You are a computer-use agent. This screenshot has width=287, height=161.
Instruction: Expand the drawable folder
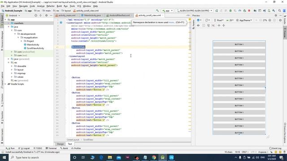[x=12, y=66]
